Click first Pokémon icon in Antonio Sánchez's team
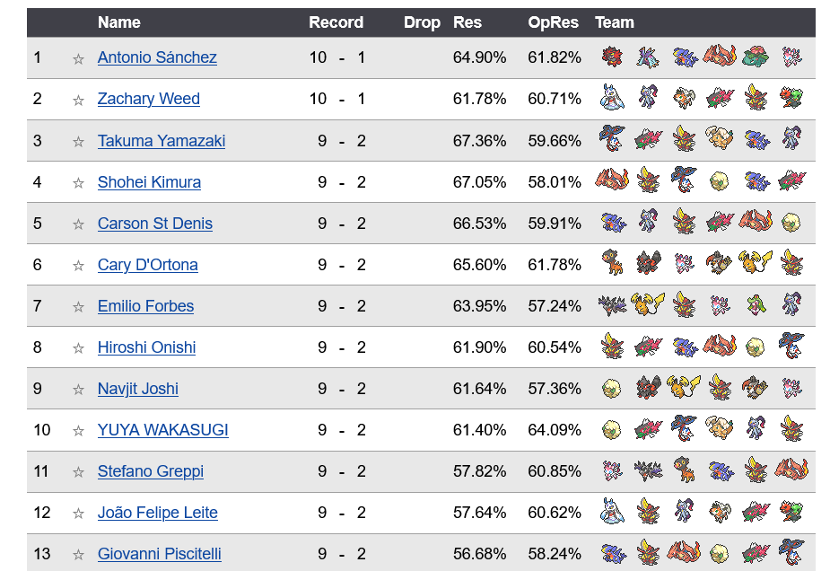 pos(612,57)
